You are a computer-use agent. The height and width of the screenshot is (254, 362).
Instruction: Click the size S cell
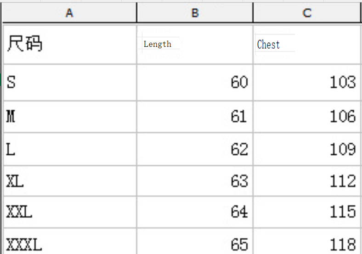pos(70,83)
